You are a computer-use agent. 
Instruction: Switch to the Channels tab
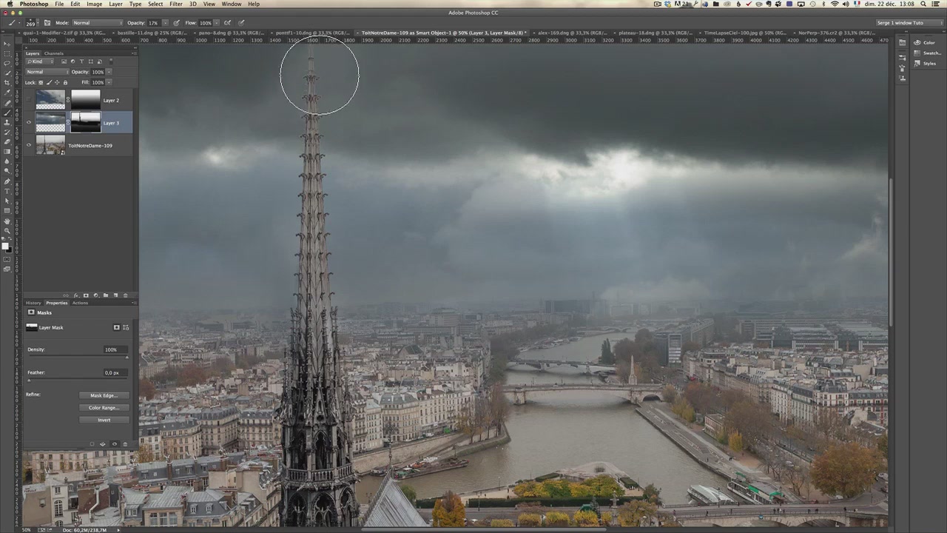pos(53,53)
